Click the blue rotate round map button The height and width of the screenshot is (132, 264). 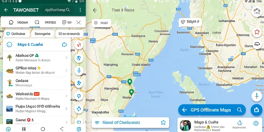click(x=79, y=109)
